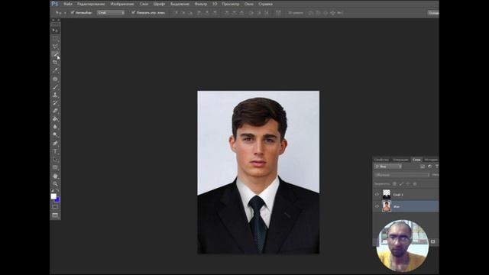Select the Zoom tool
Screen dimensions: 489x275
pos(55,184)
